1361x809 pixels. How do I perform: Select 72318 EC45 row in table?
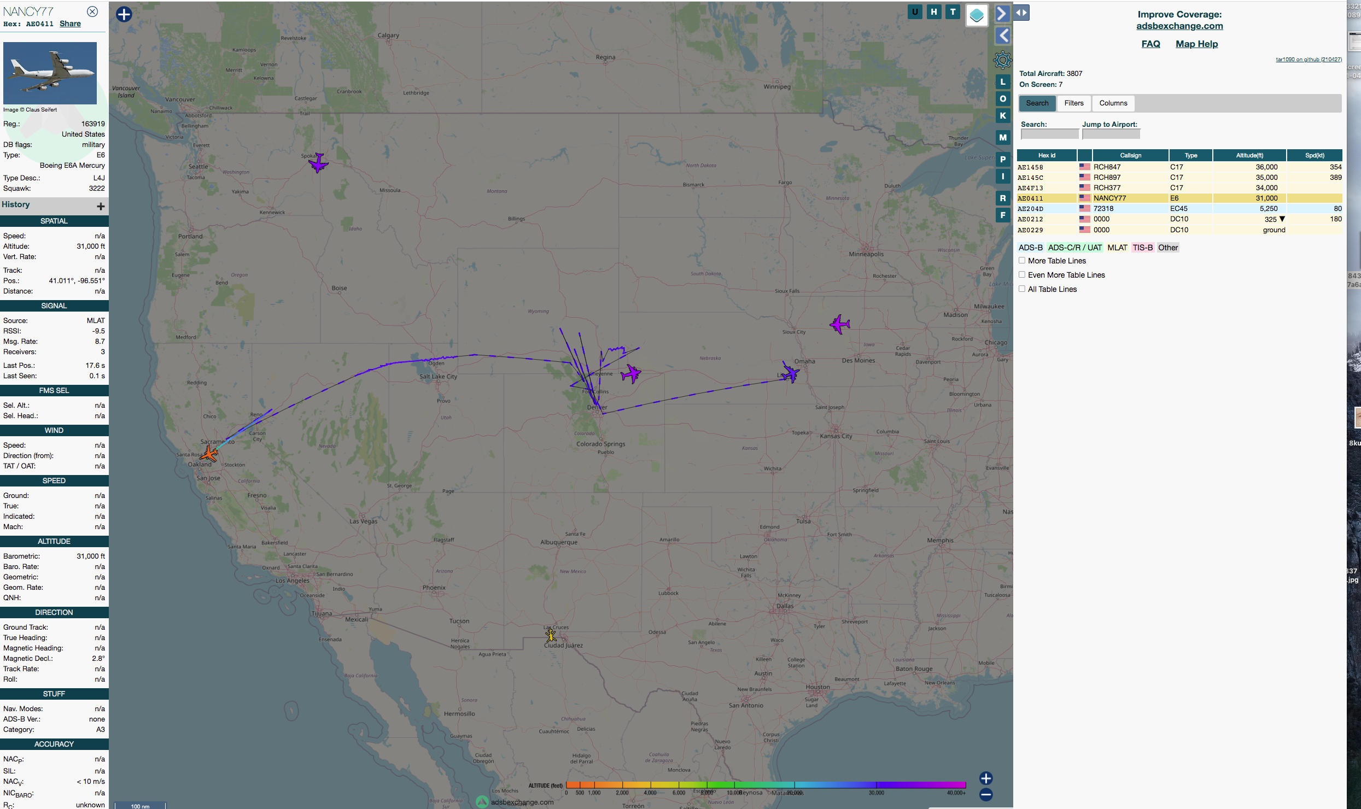[1179, 209]
